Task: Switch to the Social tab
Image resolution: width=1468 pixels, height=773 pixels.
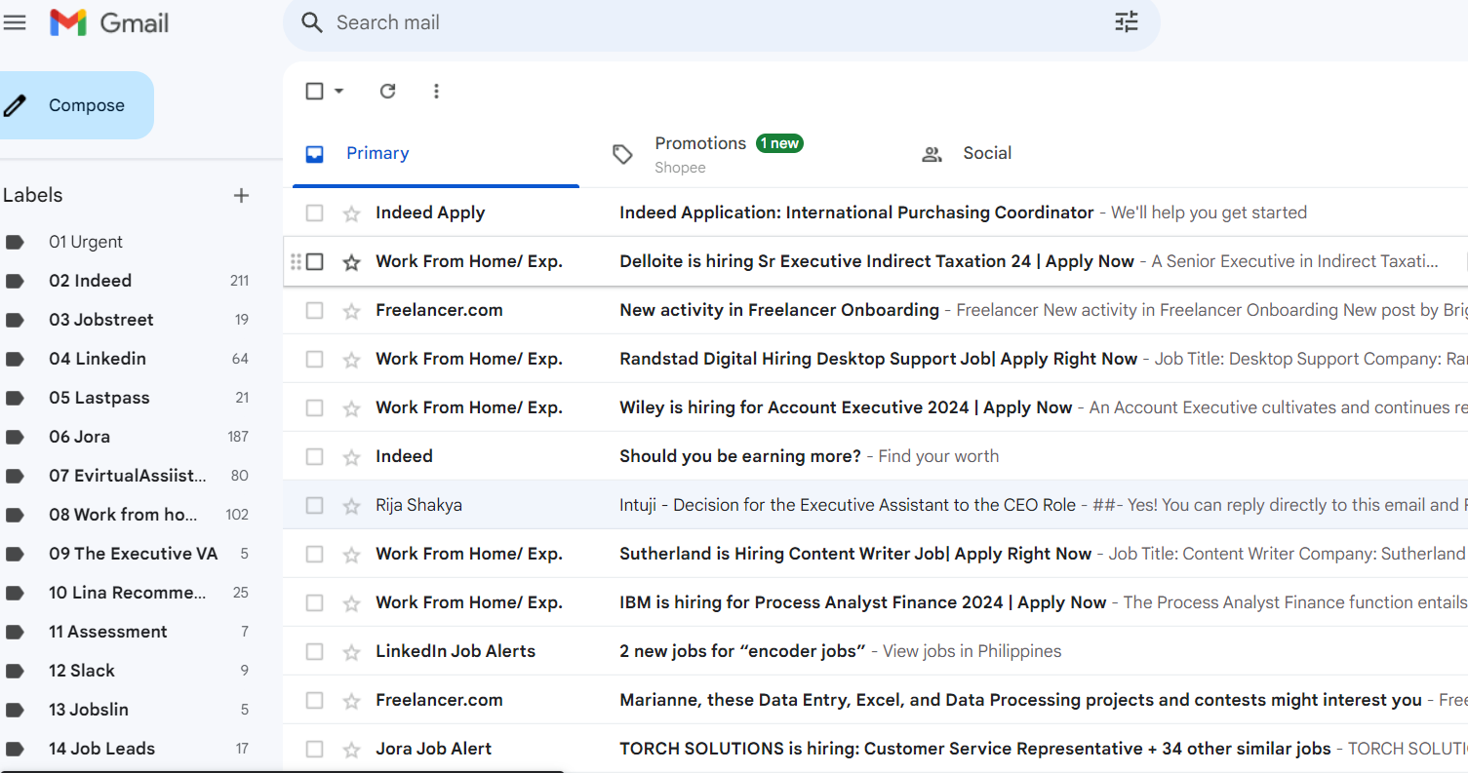Action: click(986, 153)
